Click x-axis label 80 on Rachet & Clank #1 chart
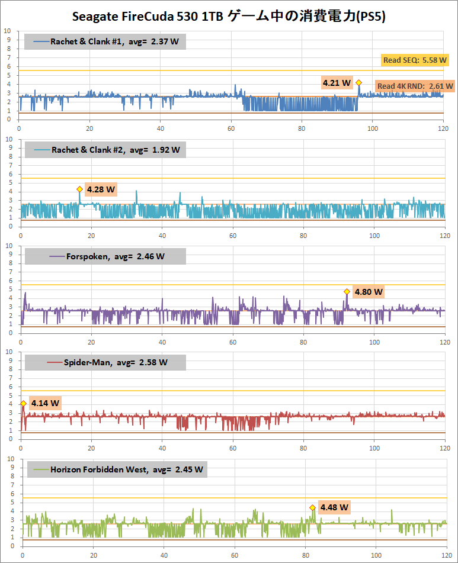The image size is (458, 563). [302, 129]
